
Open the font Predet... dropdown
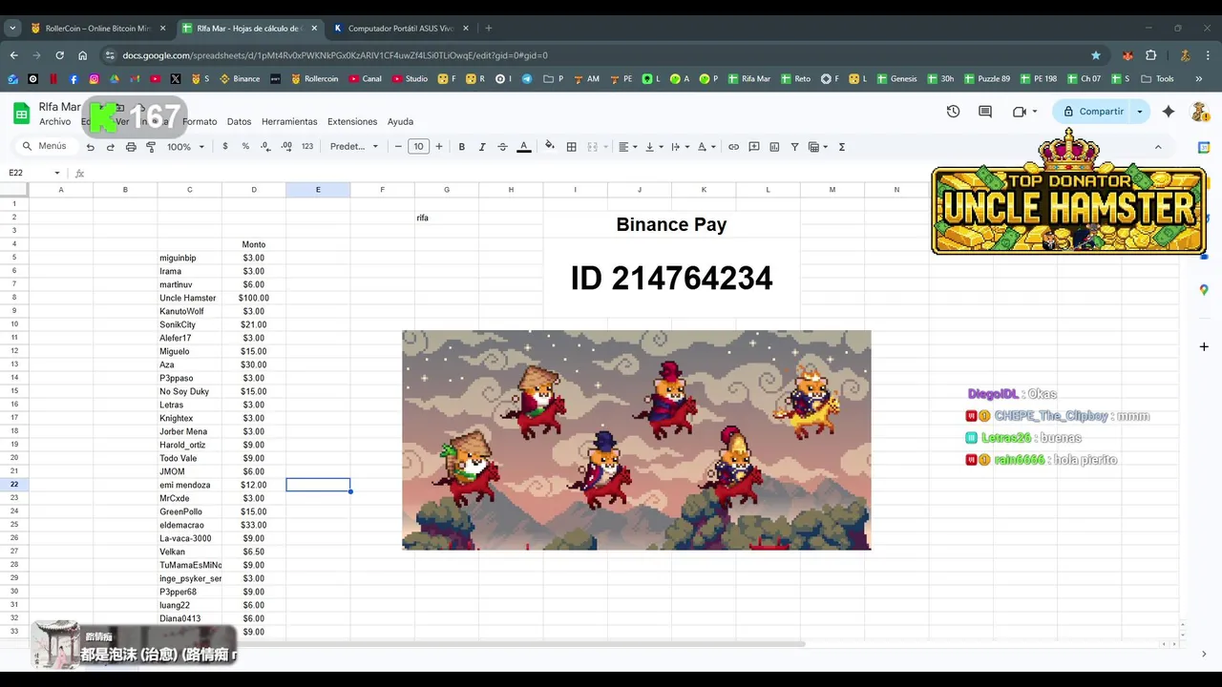354,147
